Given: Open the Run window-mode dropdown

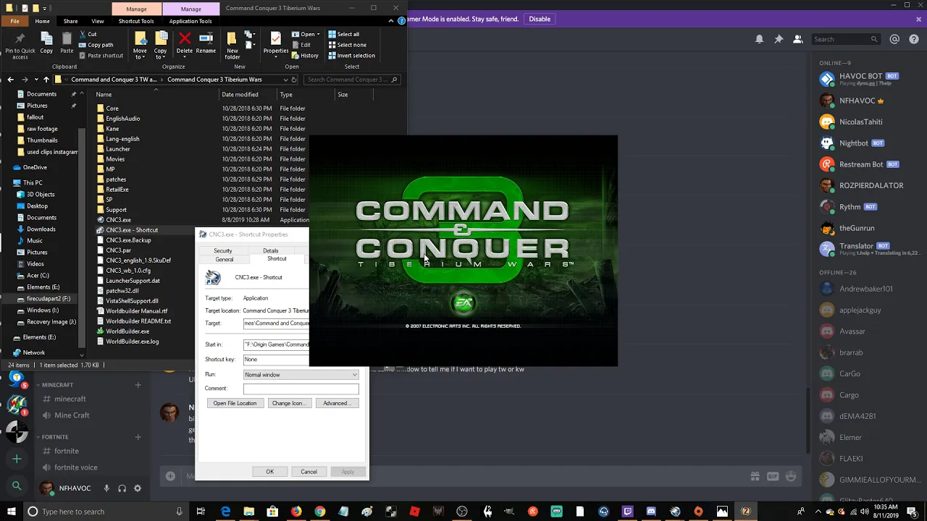Looking at the screenshot, I should pos(301,375).
